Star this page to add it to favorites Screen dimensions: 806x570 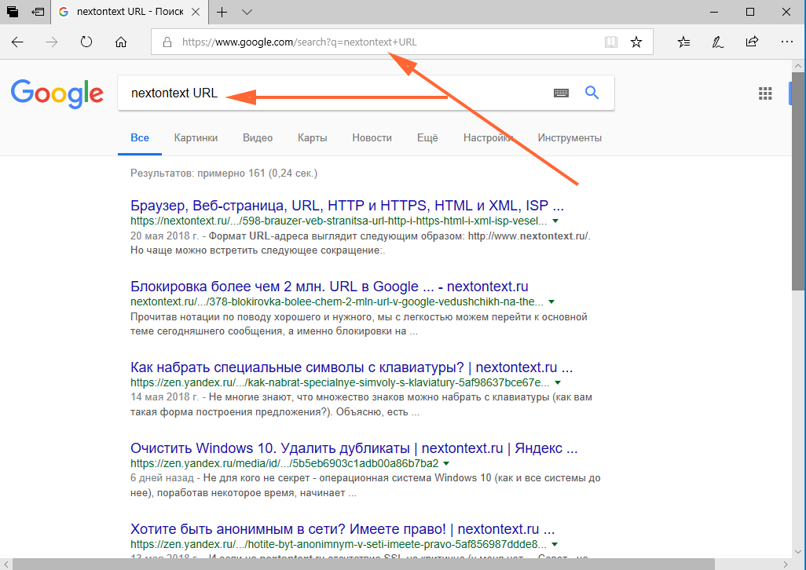coord(636,42)
